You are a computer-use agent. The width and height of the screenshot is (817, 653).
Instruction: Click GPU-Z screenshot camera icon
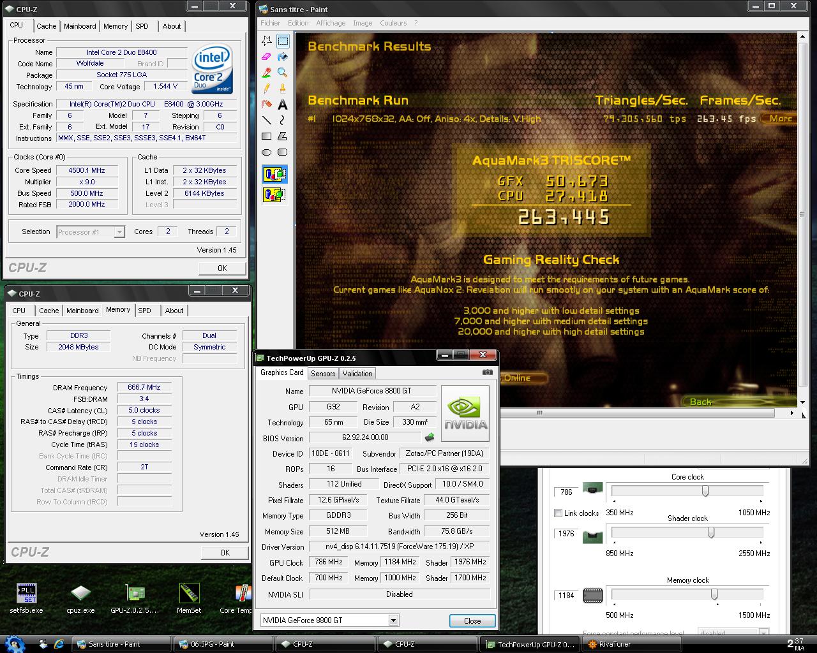tap(488, 372)
